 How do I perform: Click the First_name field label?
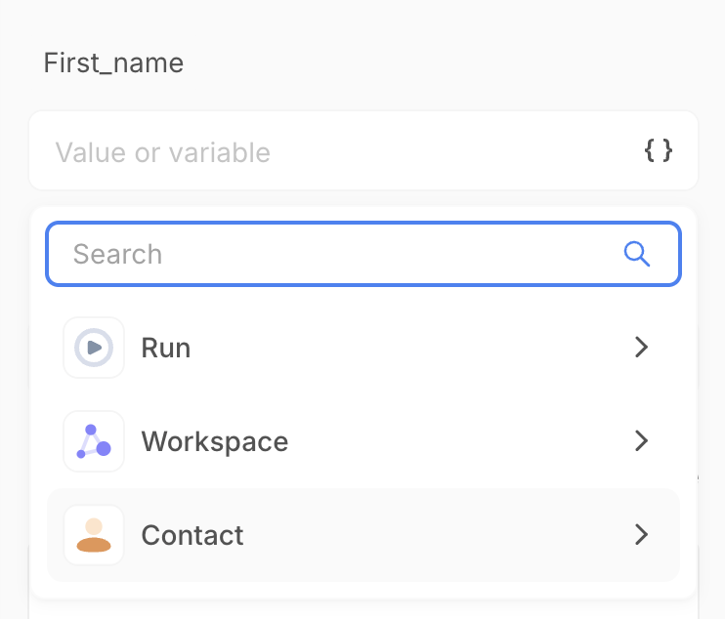click(113, 63)
